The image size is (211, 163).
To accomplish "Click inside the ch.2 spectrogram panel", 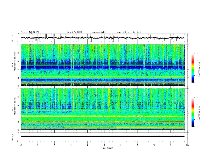I will click(x=103, y=109).
